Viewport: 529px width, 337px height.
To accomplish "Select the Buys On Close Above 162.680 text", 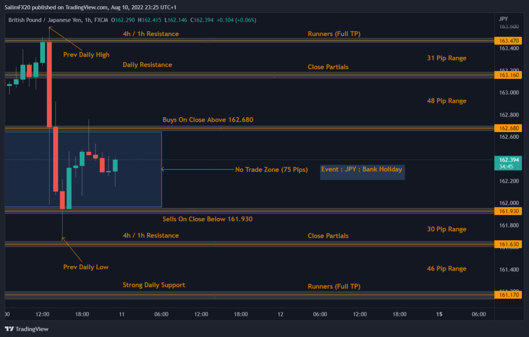I will pos(208,120).
